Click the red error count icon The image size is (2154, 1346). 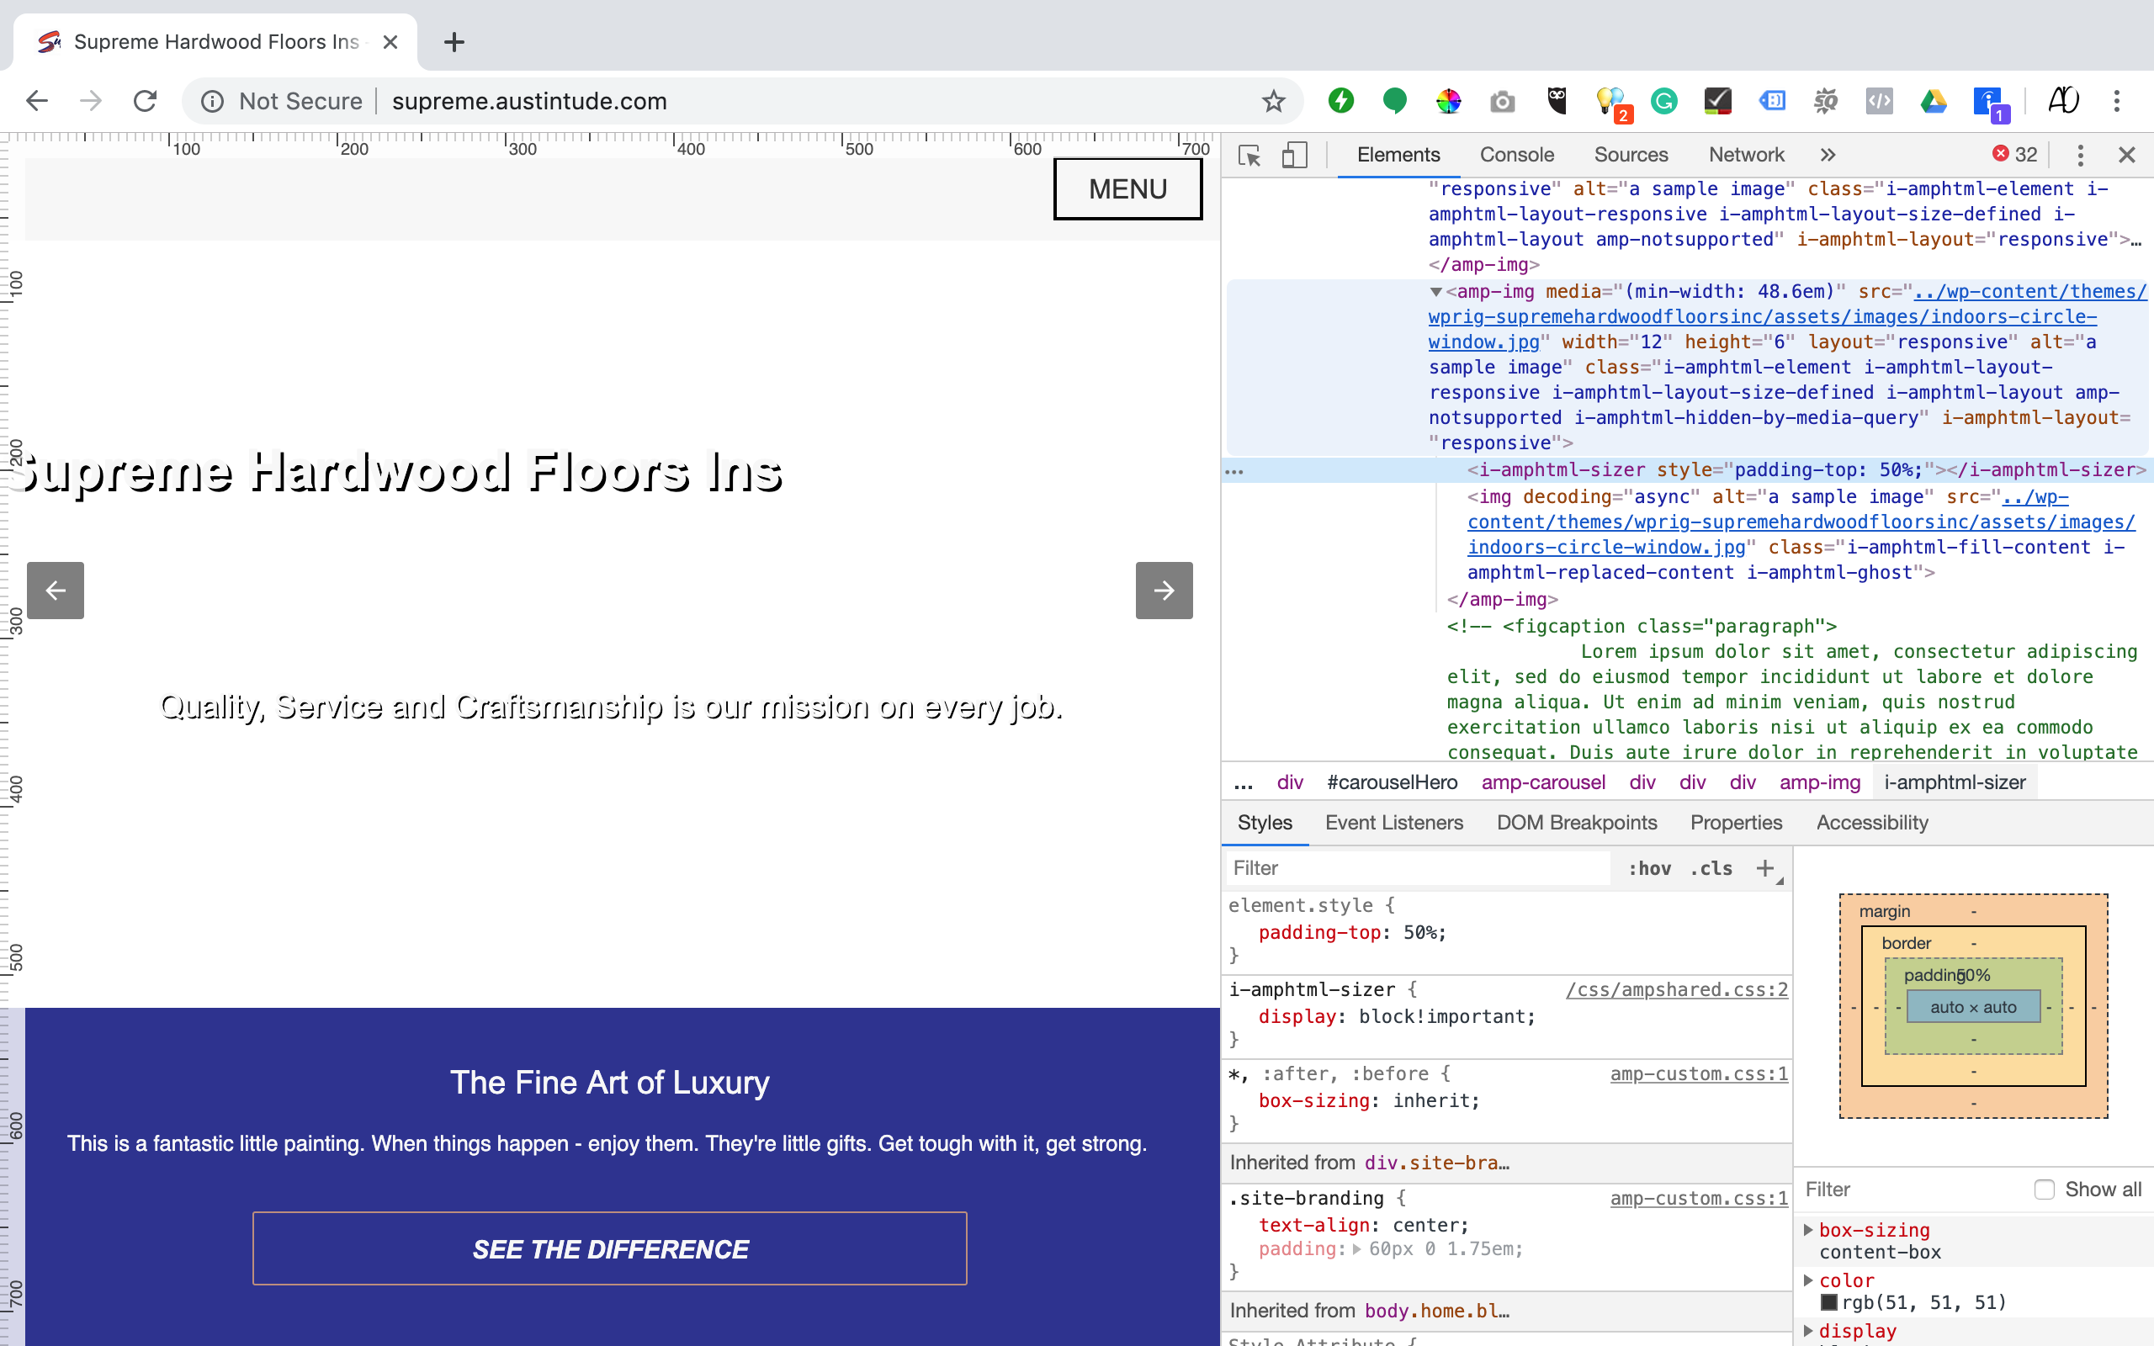(x=2001, y=154)
